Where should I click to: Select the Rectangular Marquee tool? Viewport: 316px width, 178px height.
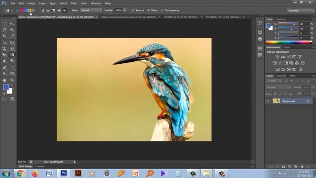[x=4, y=24]
